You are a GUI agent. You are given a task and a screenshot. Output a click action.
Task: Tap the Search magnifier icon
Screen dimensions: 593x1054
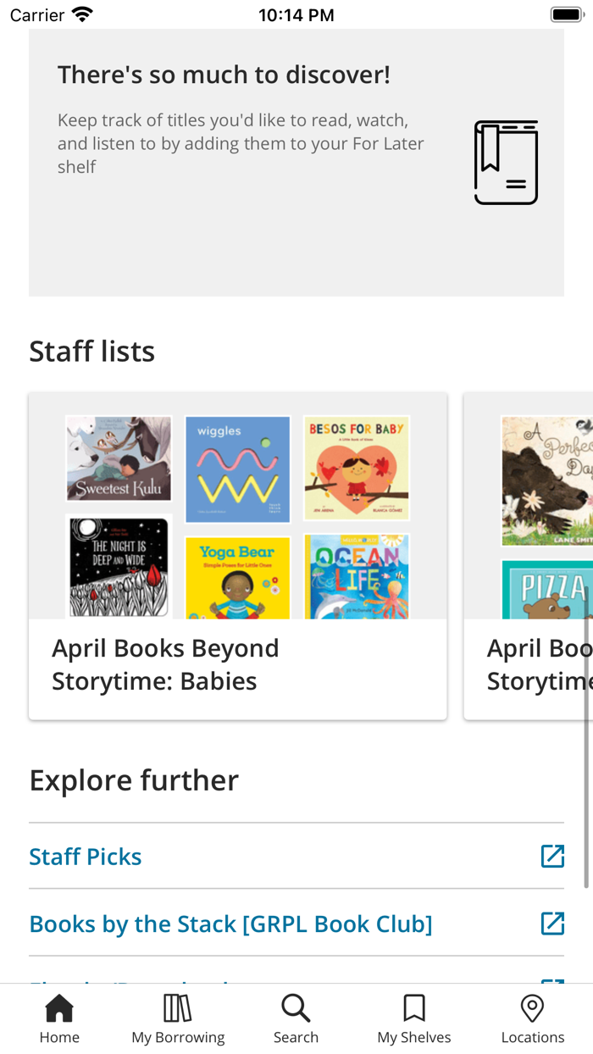(296, 1008)
